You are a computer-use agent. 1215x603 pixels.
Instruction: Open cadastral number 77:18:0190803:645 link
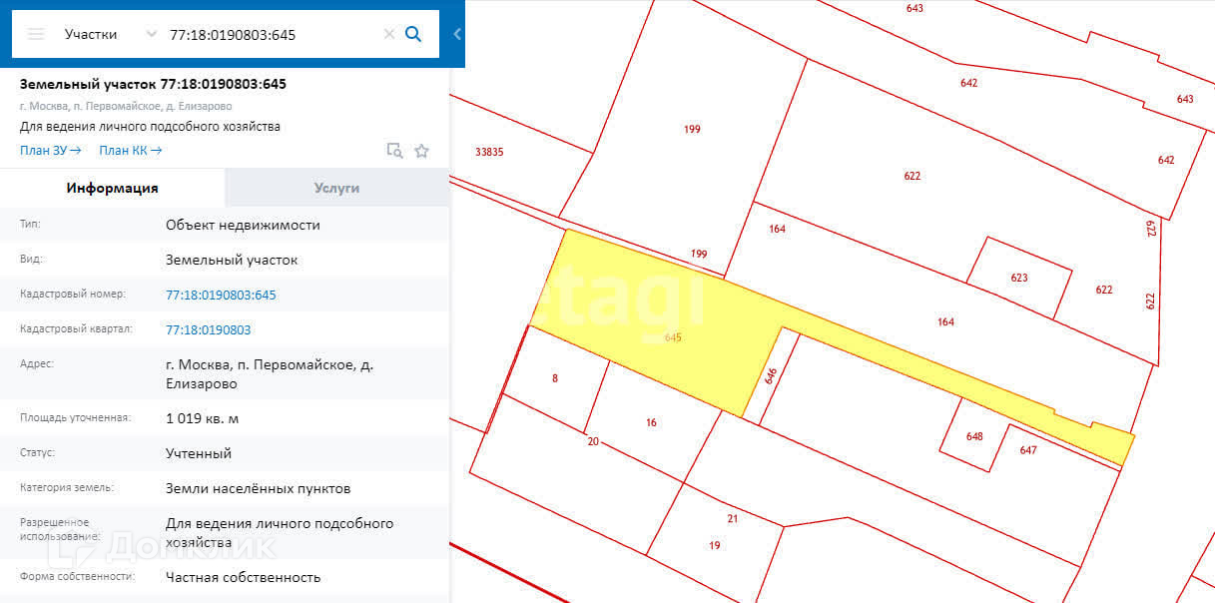tap(221, 295)
